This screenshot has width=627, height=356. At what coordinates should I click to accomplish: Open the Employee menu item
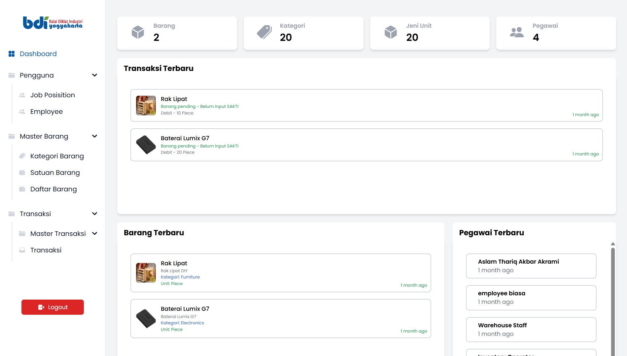[46, 112]
